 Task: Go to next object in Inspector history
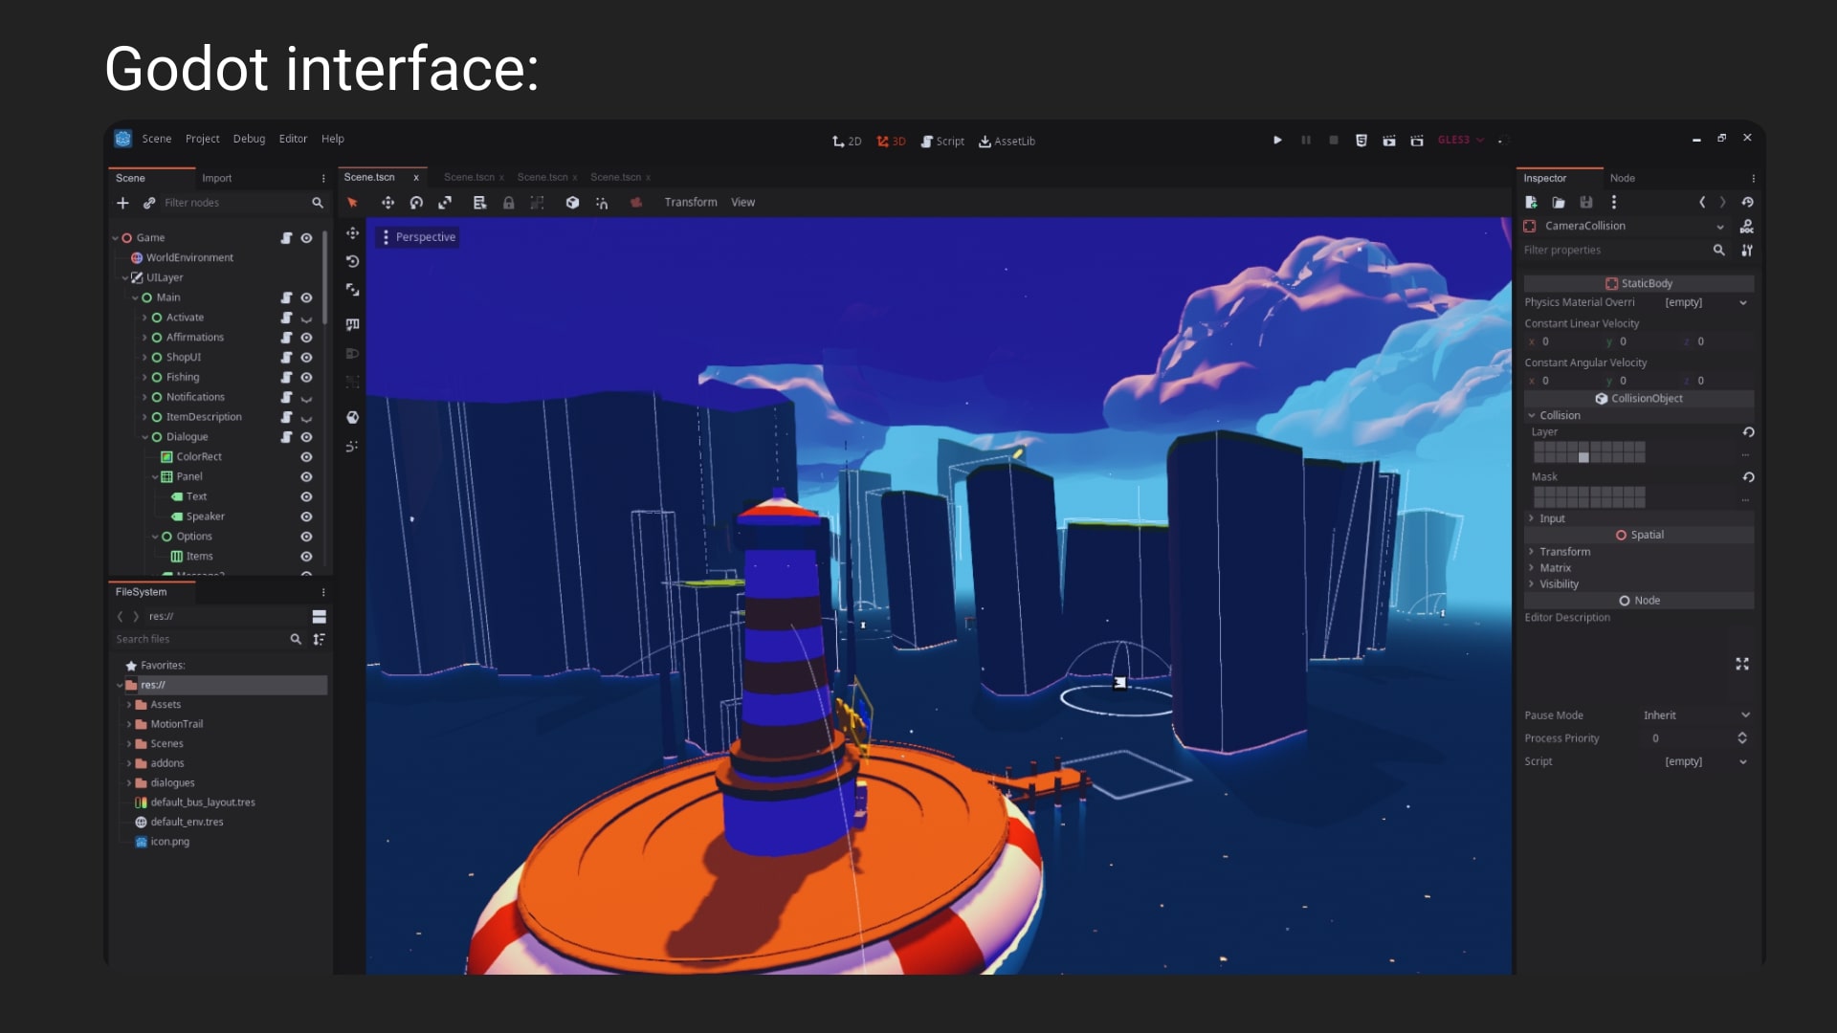tap(1723, 202)
